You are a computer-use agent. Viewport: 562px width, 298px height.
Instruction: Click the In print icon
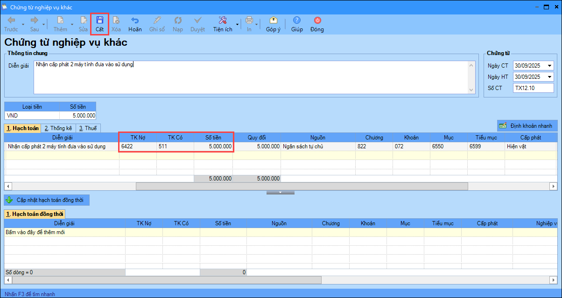pos(249,21)
